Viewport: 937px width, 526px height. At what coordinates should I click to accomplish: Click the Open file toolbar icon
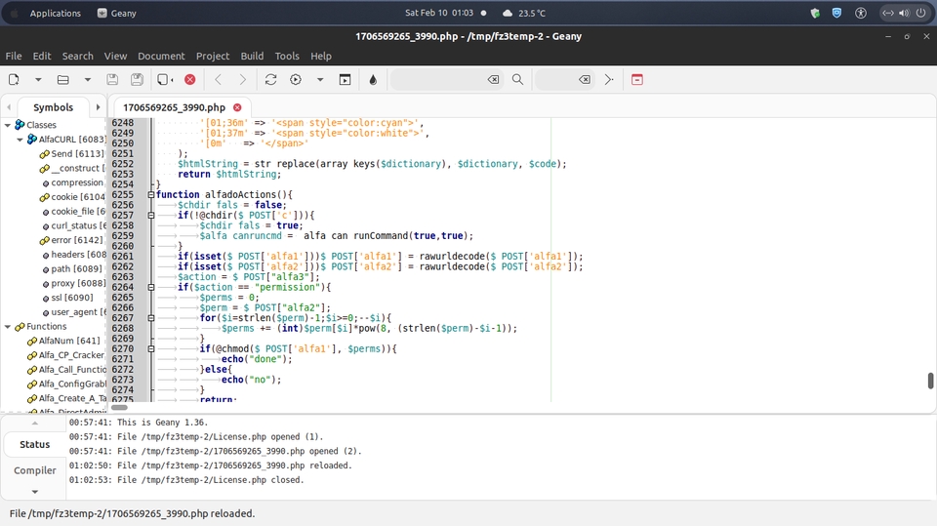[62, 79]
